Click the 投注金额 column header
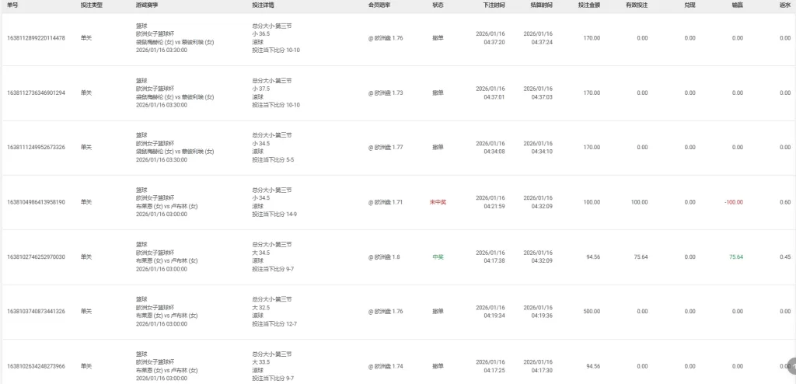Image resolution: width=796 pixels, height=384 pixels. (589, 5)
